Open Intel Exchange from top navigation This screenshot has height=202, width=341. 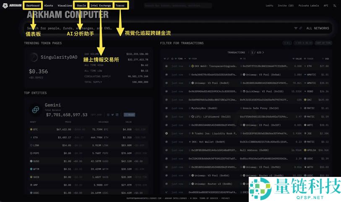click(101, 5)
